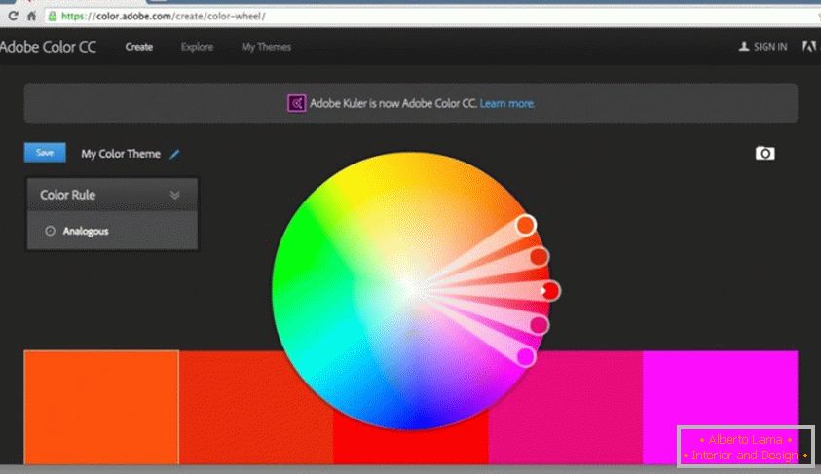Open the Explore tab
Viewport: 821px width, 474px height.
point(197,47)
